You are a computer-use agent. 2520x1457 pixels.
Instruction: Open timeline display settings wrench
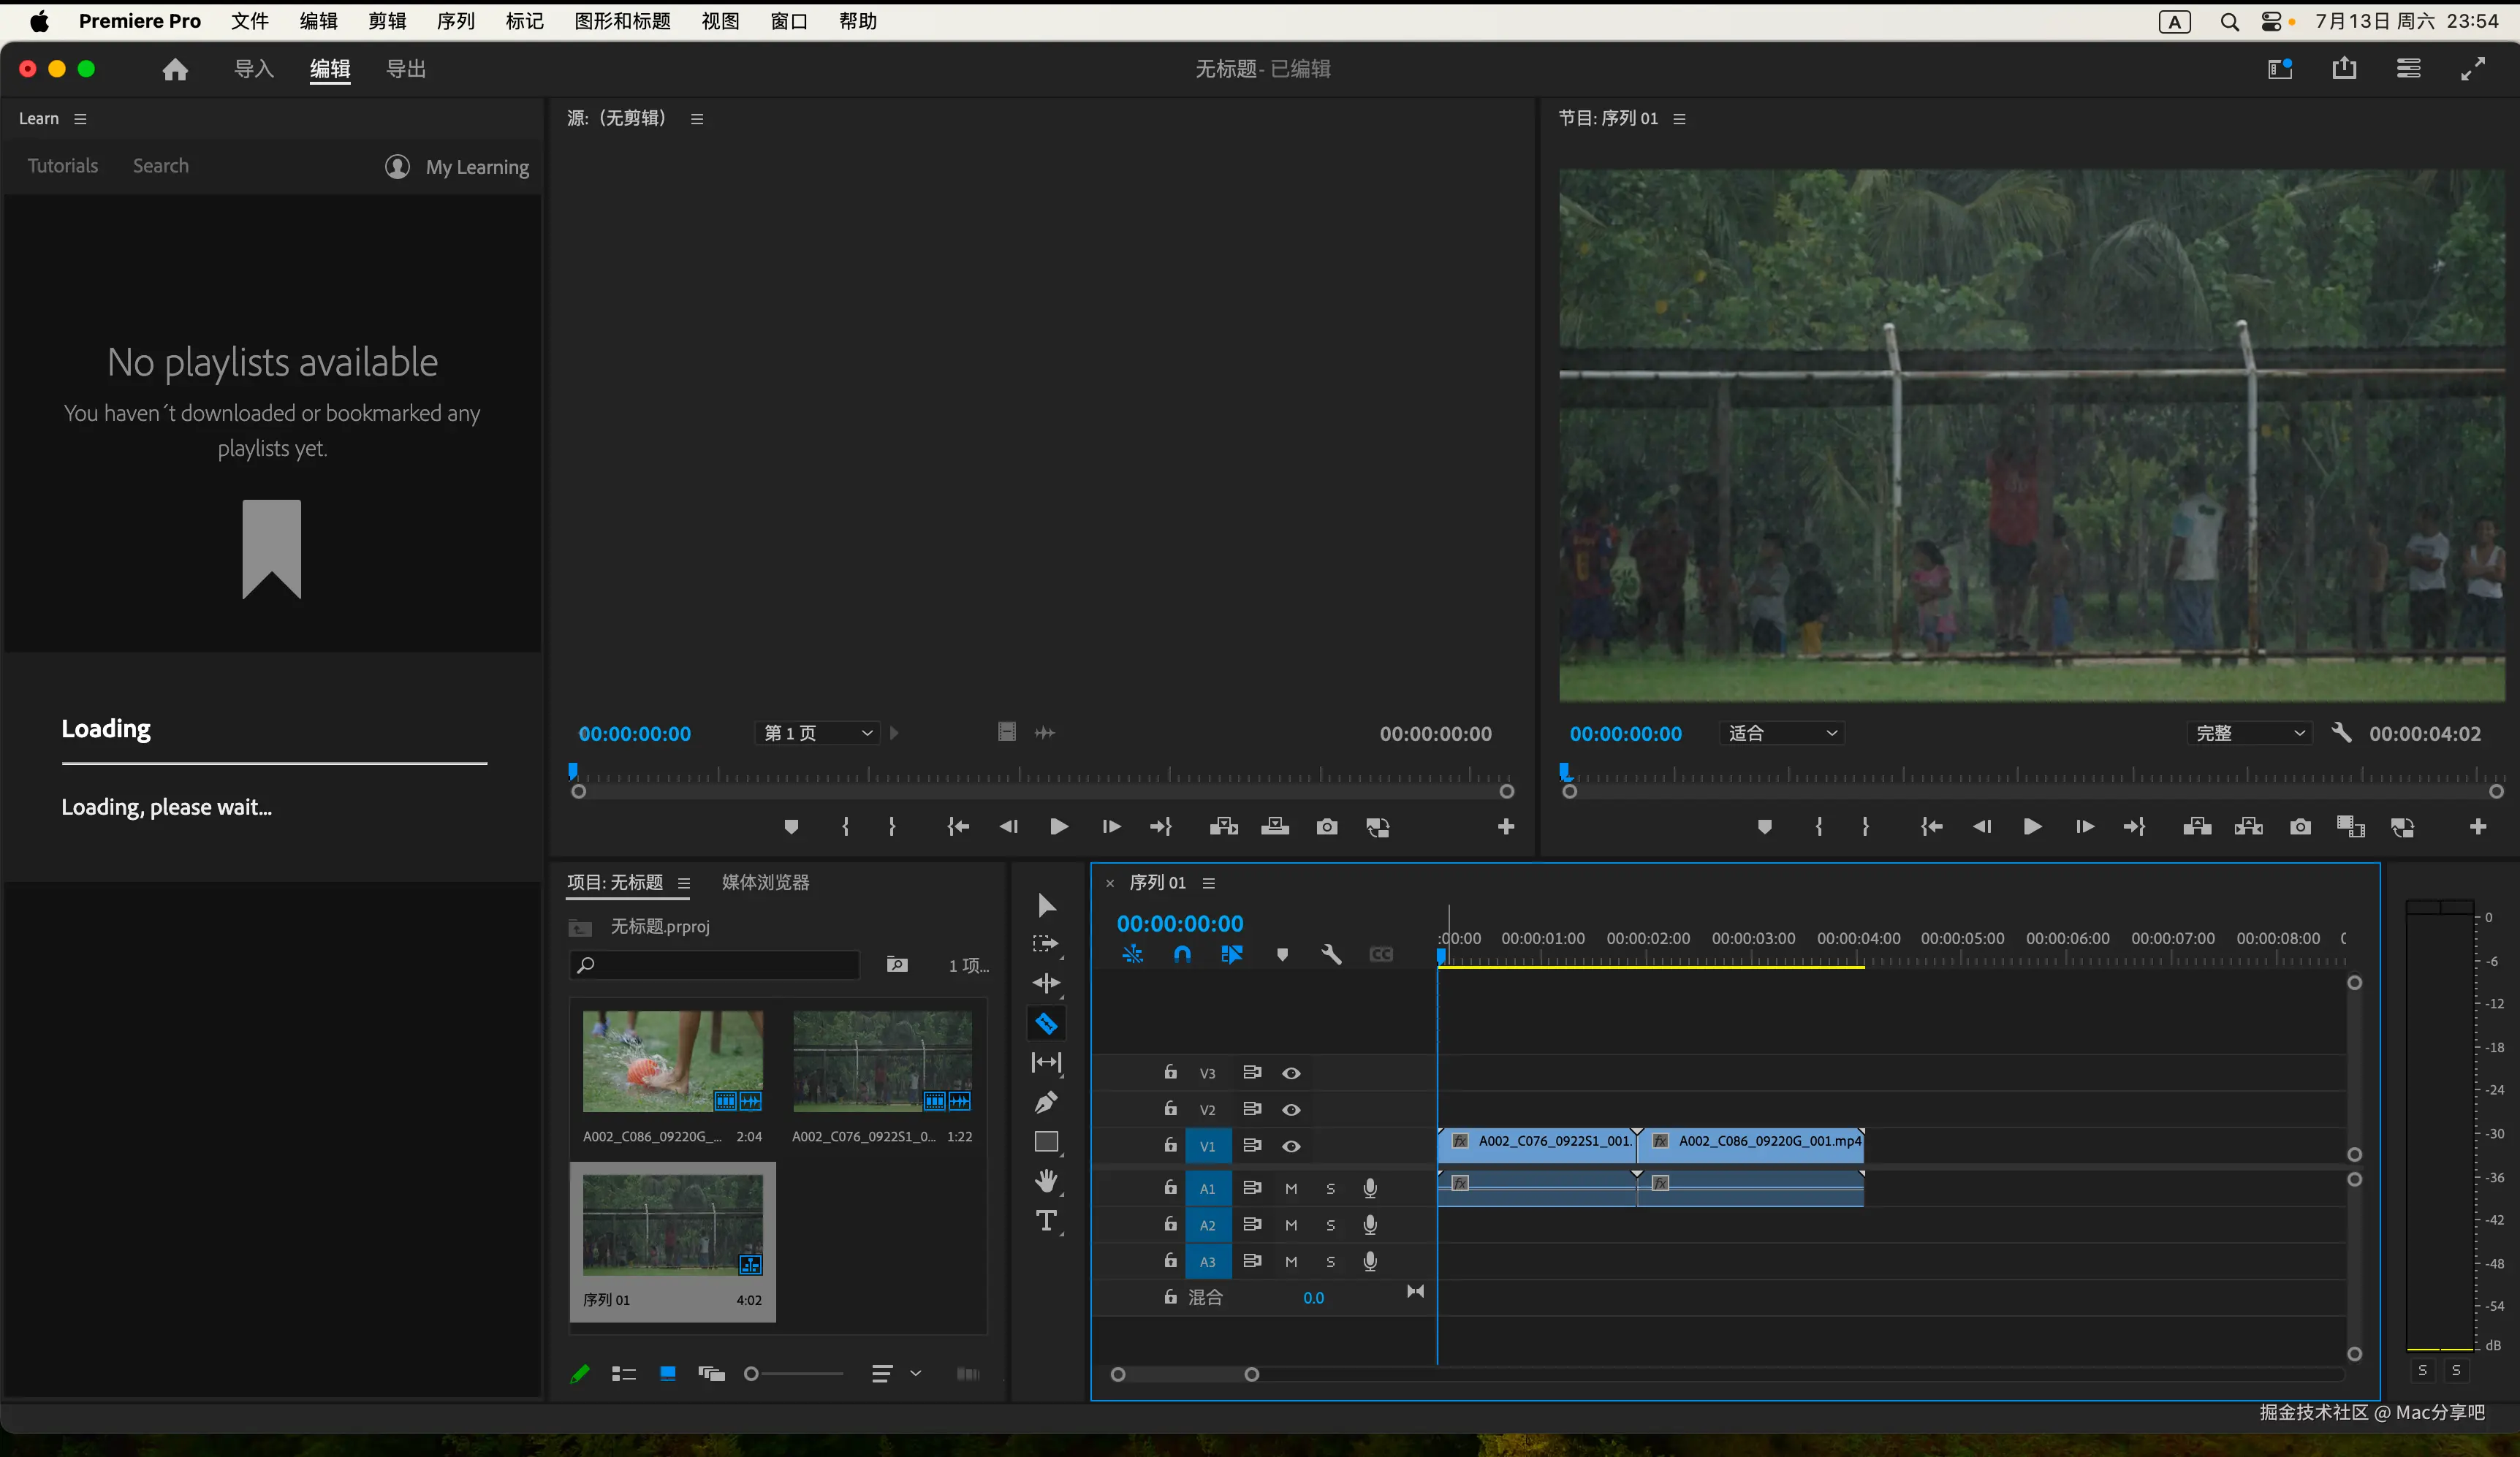click(1331, 954)
